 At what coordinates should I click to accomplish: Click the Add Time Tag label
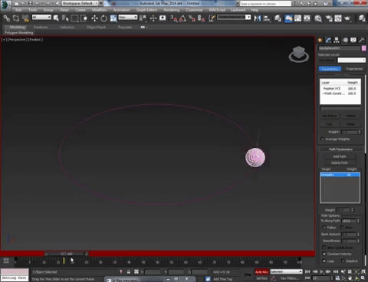pos(223,279)
